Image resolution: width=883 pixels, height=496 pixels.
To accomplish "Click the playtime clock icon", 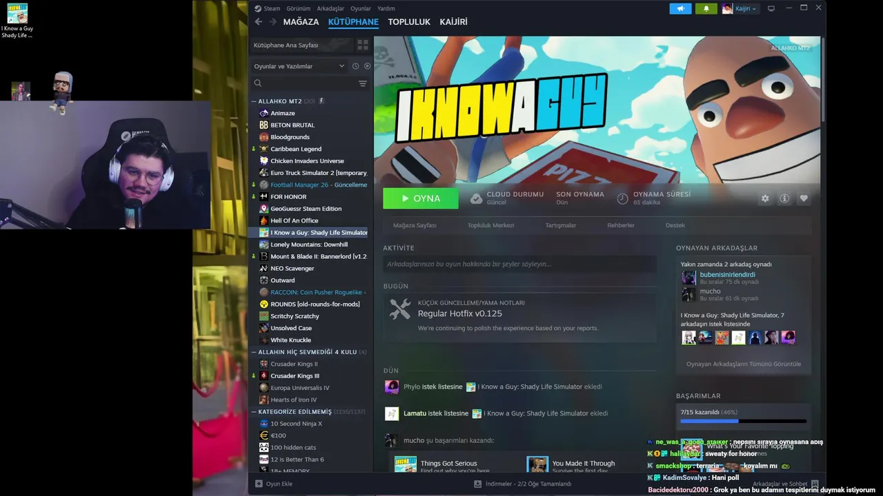I will pos(622,198).
